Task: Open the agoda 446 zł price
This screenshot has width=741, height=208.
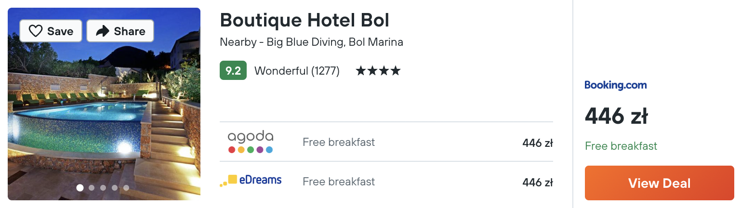Action: pyautogui.click(x=538, y=143)
